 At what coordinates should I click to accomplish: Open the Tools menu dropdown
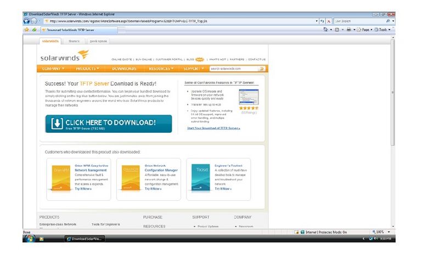(x=382, y=30)
